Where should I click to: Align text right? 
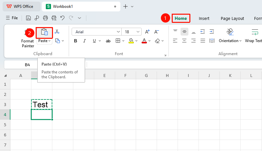[x=194, y=41]
